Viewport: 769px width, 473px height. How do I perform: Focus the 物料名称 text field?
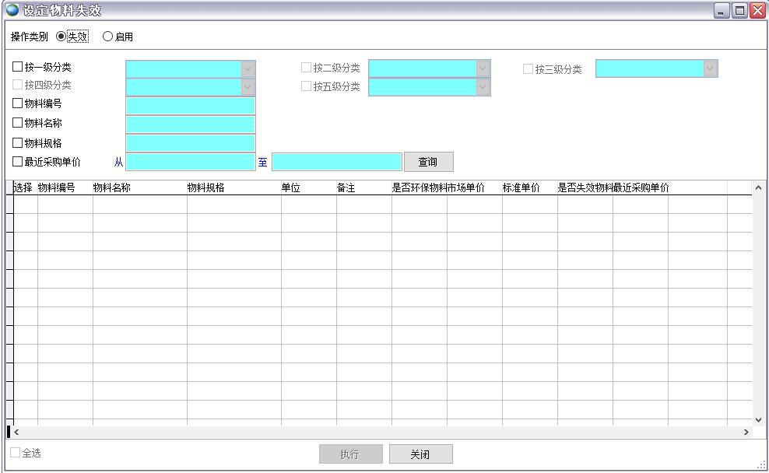[191, 124]
